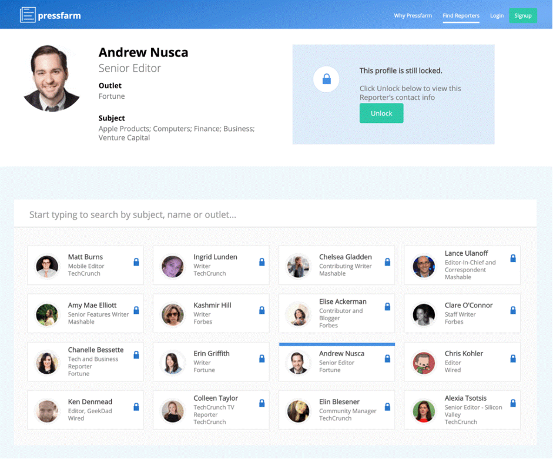Select Clare O'Connor avatar thumbnail
The height and width of the screenshot is (459, 553).
(x=424, y=314)
